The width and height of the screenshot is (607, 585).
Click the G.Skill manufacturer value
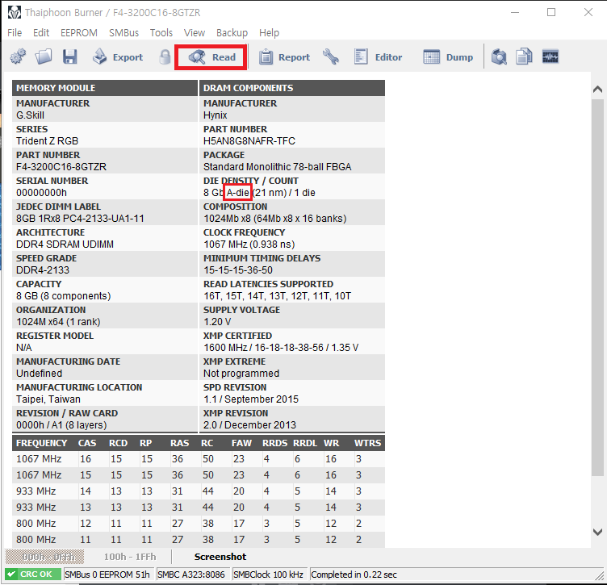click(x=30, y=115)
